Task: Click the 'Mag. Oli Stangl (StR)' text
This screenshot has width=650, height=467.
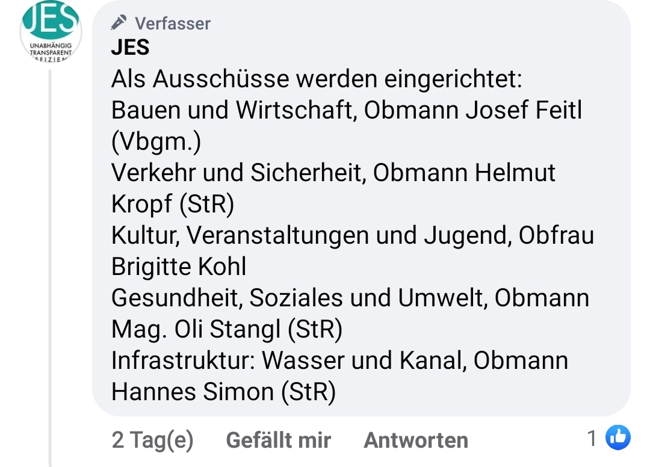Action: point(227,329)
